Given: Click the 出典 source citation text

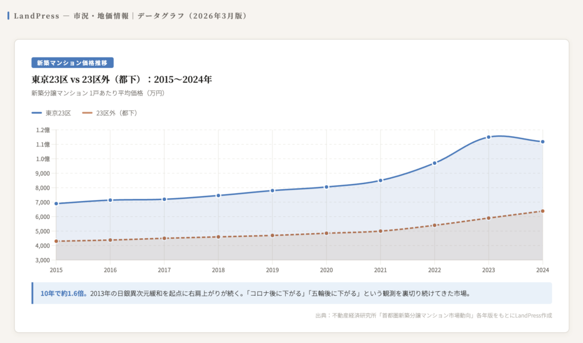Looking at the screenshot, I should (x=433, y=315).
